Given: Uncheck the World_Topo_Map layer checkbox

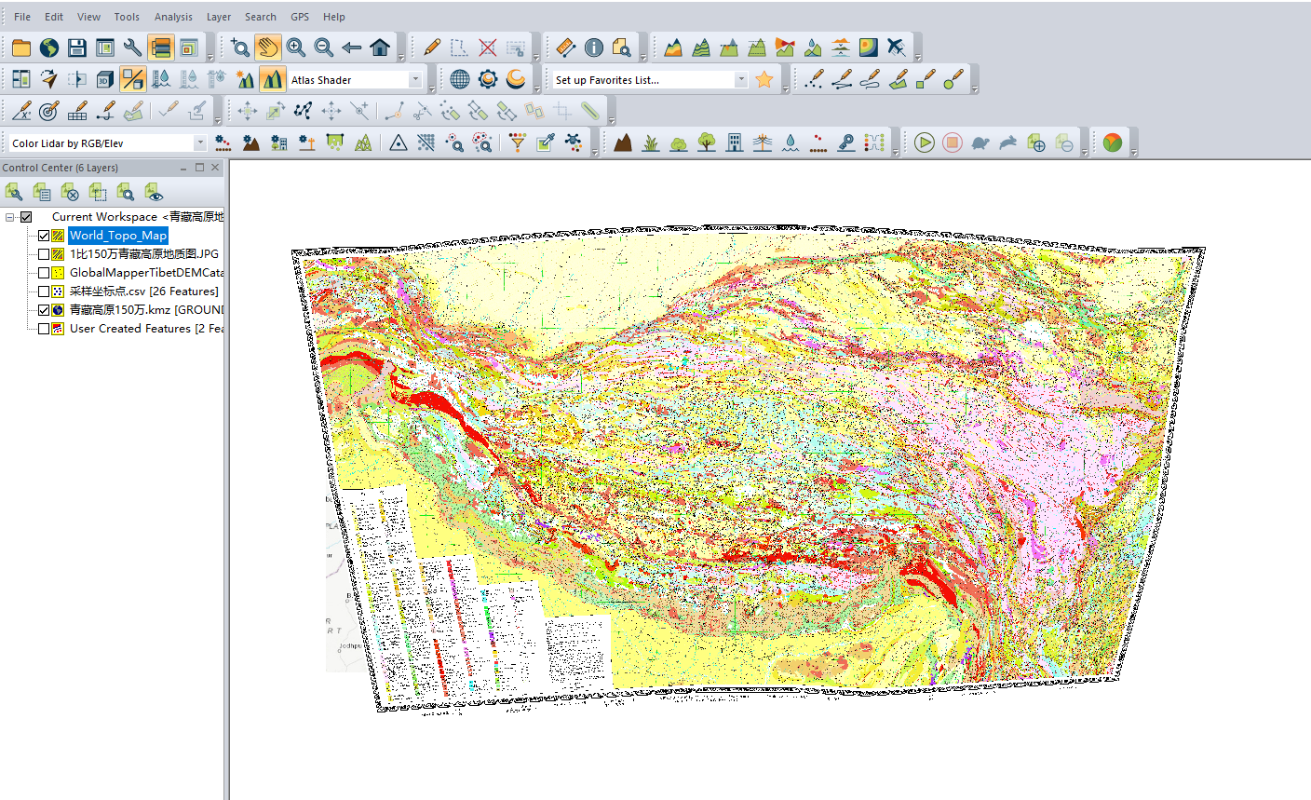Looking at the screenshot, I should [x=44, y=236].
